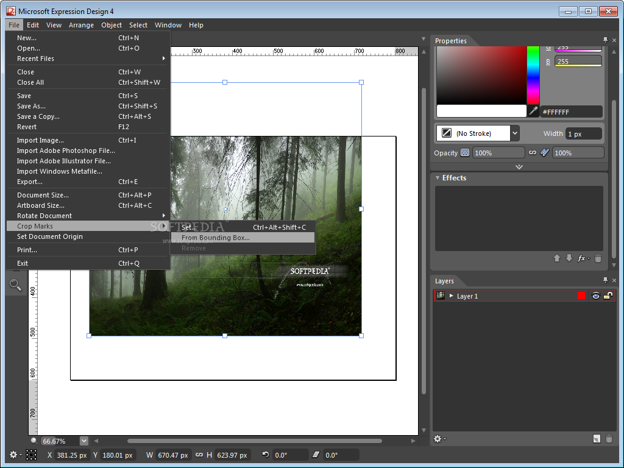Click the rainbow hue slider

[533, 75]
